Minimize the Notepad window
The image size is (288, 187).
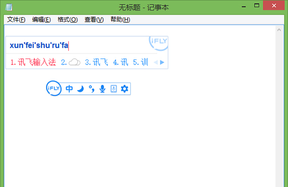[x=244, y=7]
